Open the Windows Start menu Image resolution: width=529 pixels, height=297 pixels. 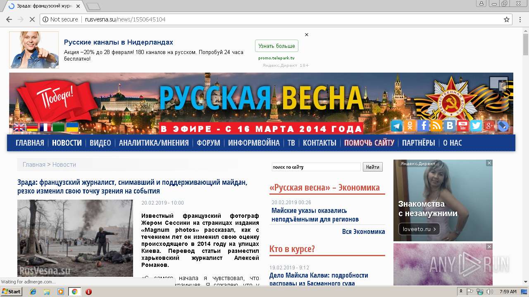[x=12, y=292]
